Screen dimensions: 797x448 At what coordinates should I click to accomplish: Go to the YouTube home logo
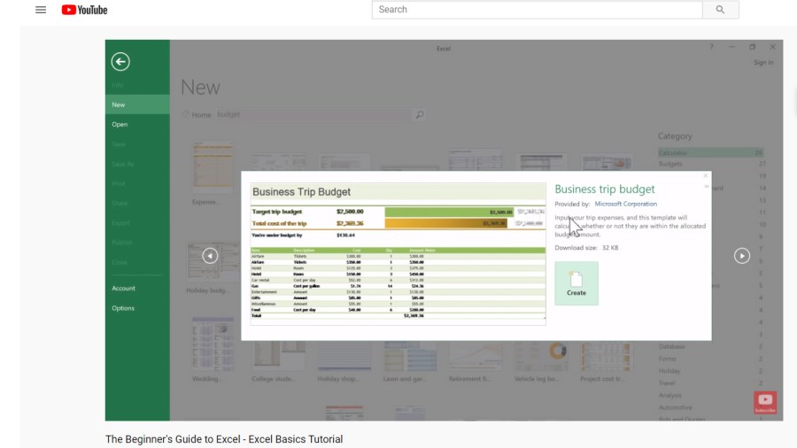(x=84, y=10)
